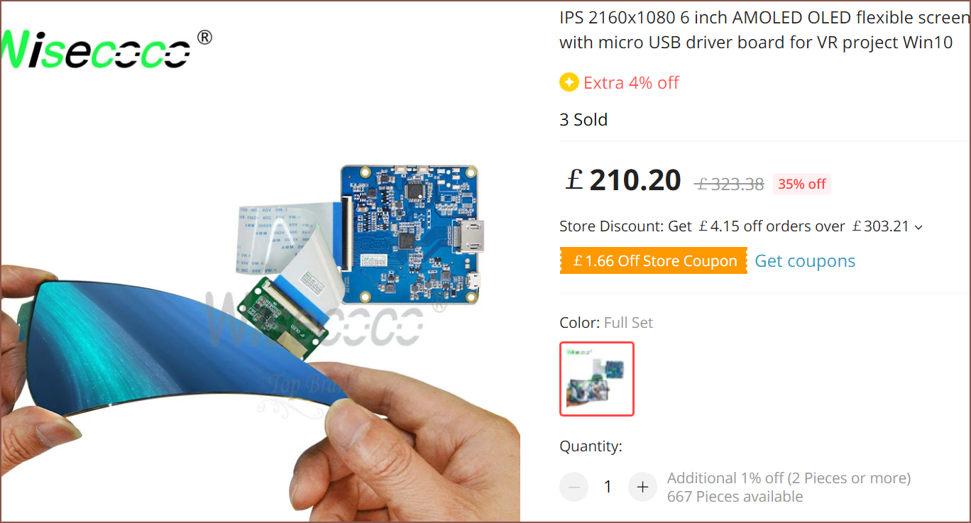Click the £210.20 current price

click(x=623, y=180)
